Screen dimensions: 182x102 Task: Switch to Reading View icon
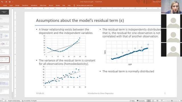(x=157, y=101)
